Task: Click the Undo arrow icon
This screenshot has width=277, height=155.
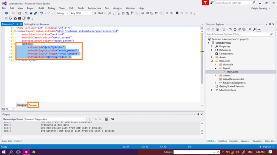Action: (41, 13)
